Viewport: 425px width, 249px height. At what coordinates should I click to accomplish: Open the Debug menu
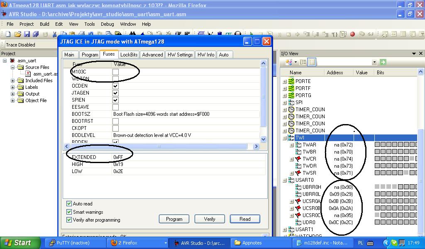tap(107, 24)
